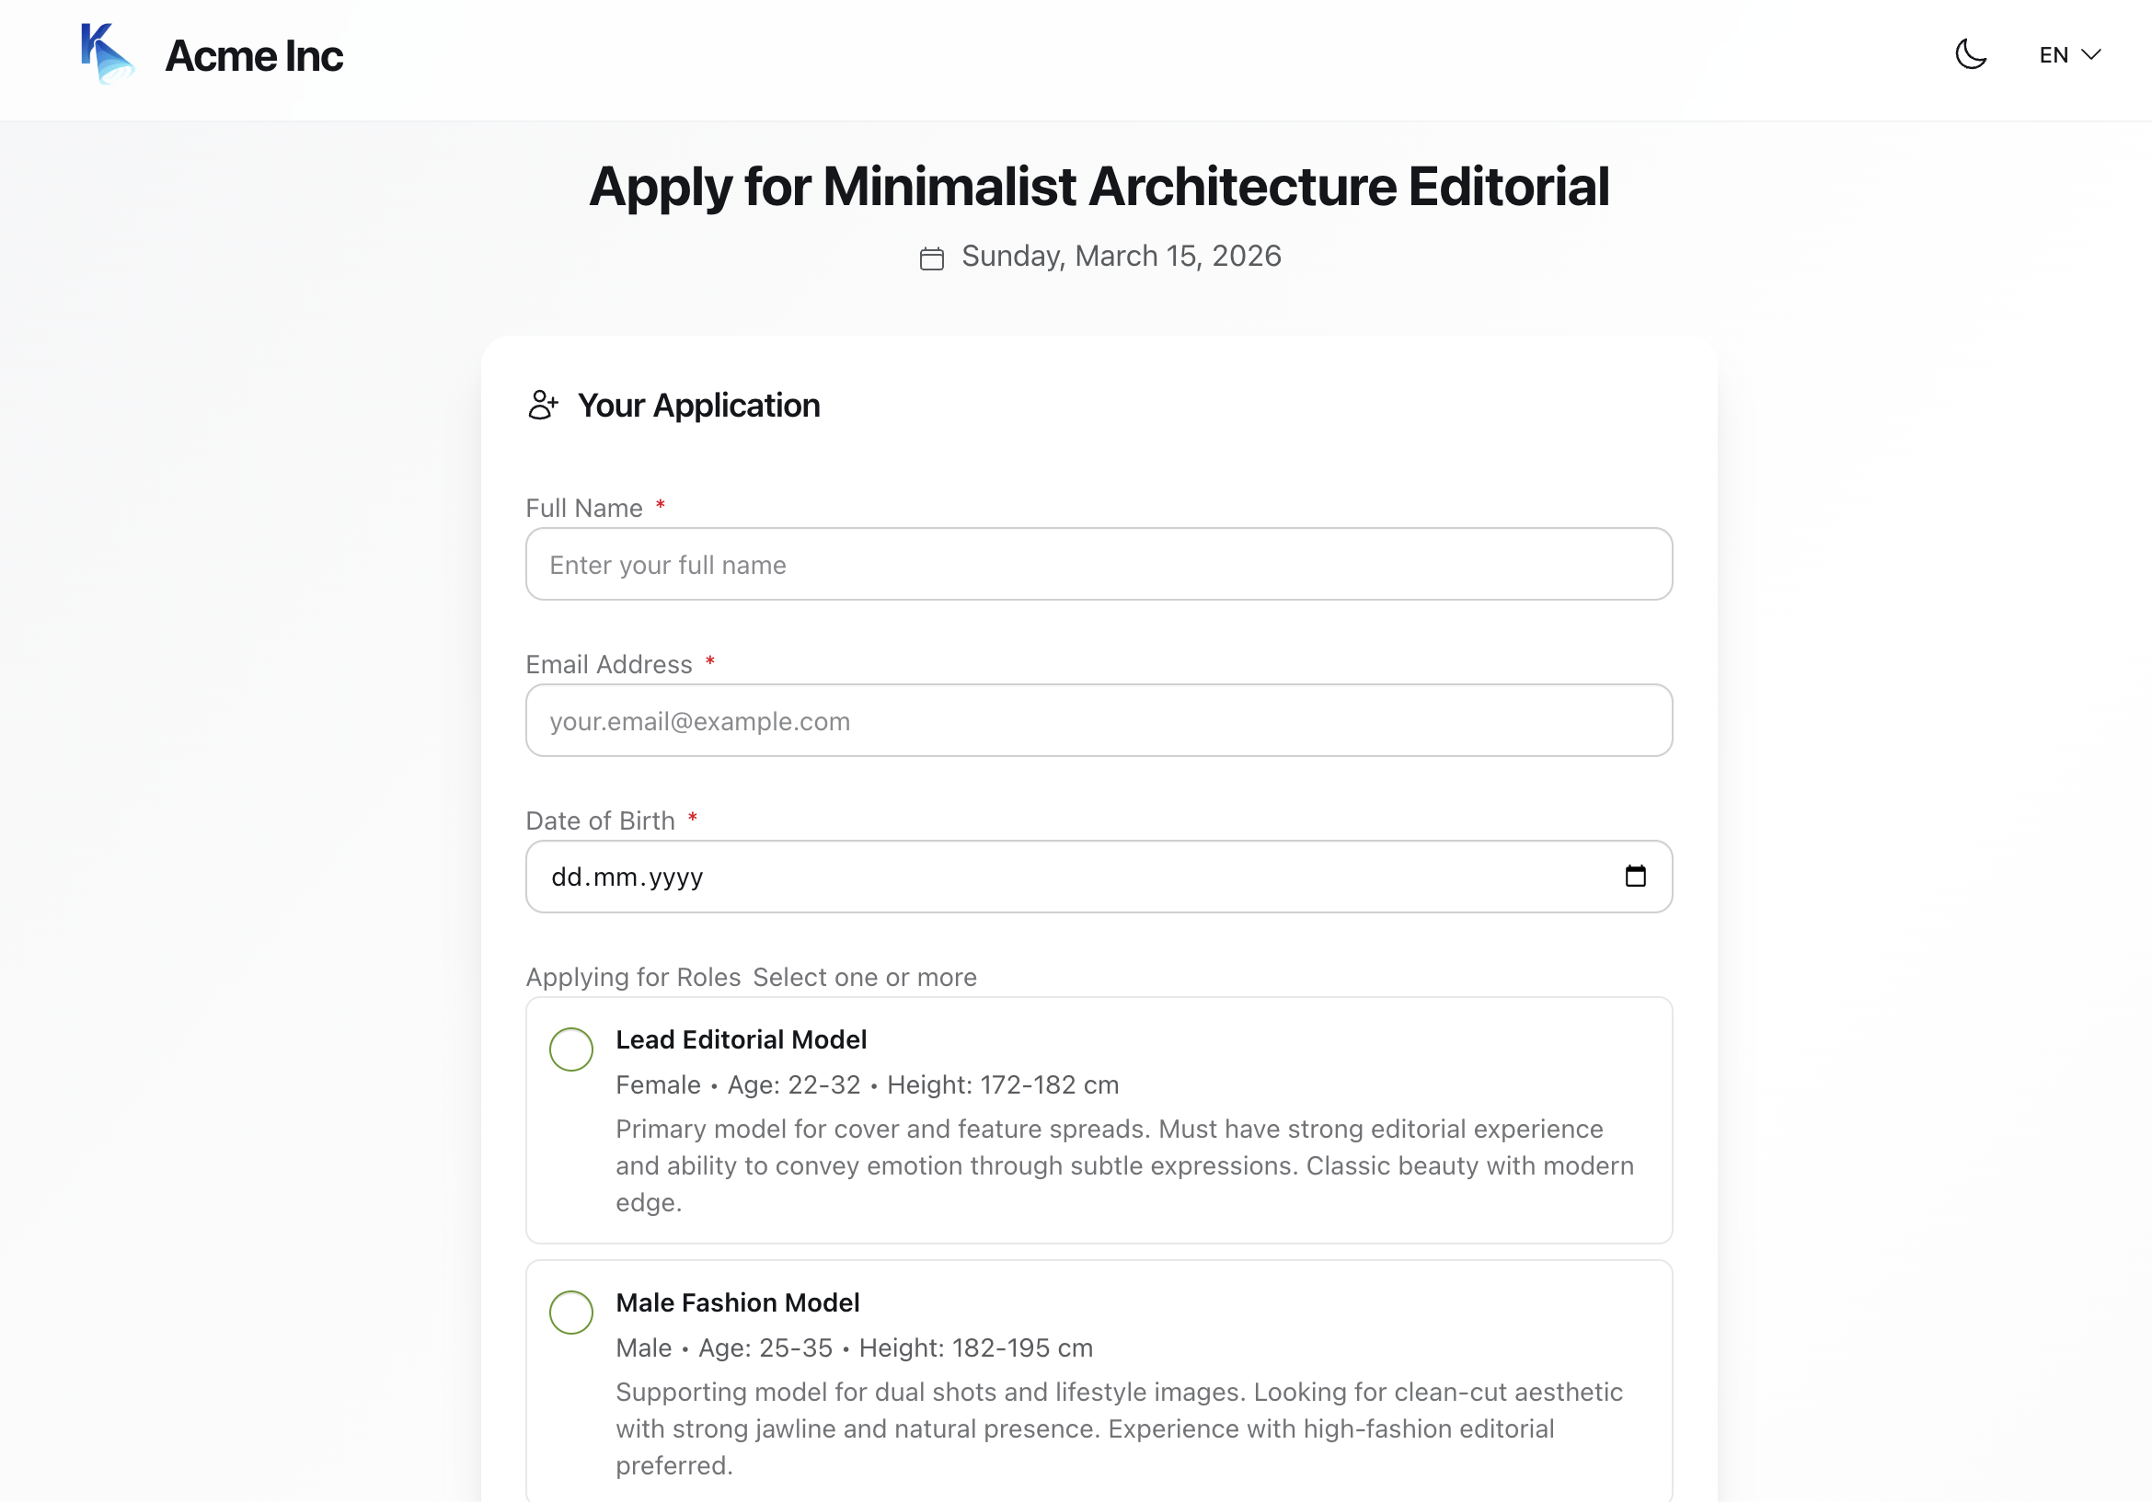Click the Lead Editorial Model title text
This screenshot has height=1502, width=2152.
coord(741,1039)
